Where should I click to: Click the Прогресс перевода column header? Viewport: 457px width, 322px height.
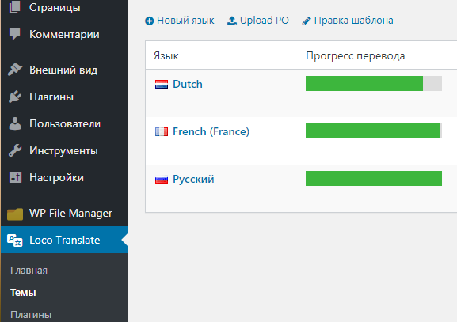(x=356, y=56)
